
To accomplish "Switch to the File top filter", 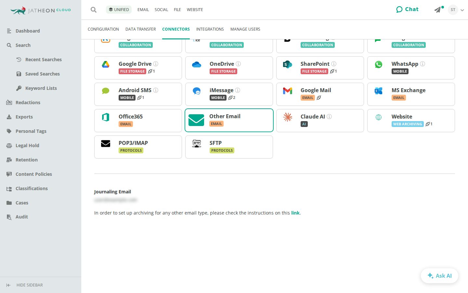I will [177, 10].
